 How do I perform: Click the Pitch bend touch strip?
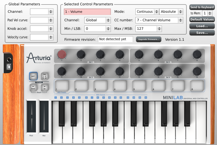pyautogui.click(x=31, y=117)
